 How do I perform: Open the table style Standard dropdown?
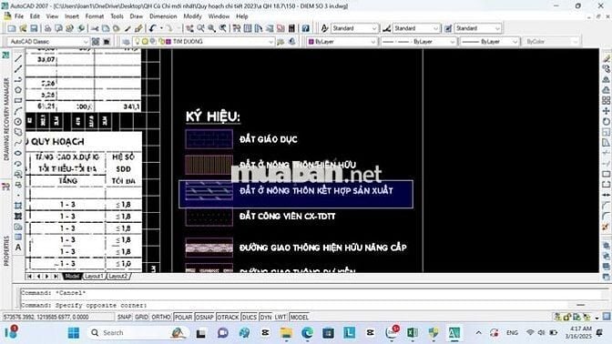pos(478,28)
